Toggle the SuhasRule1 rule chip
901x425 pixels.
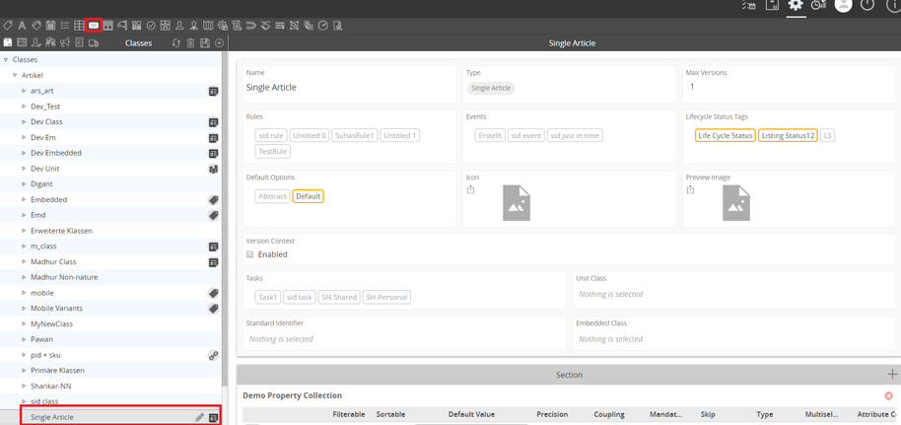tap(355, 136)
